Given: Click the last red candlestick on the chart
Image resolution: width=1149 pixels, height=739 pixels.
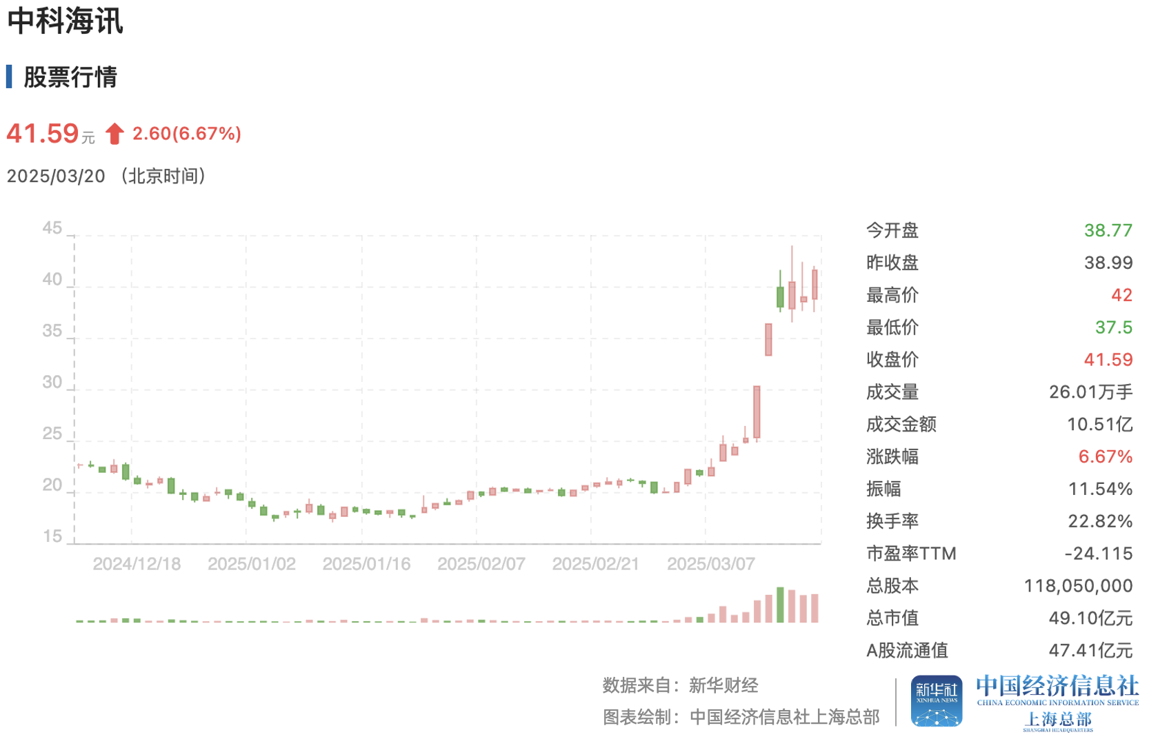Looking at the screenshot, I should coord(815,284).
